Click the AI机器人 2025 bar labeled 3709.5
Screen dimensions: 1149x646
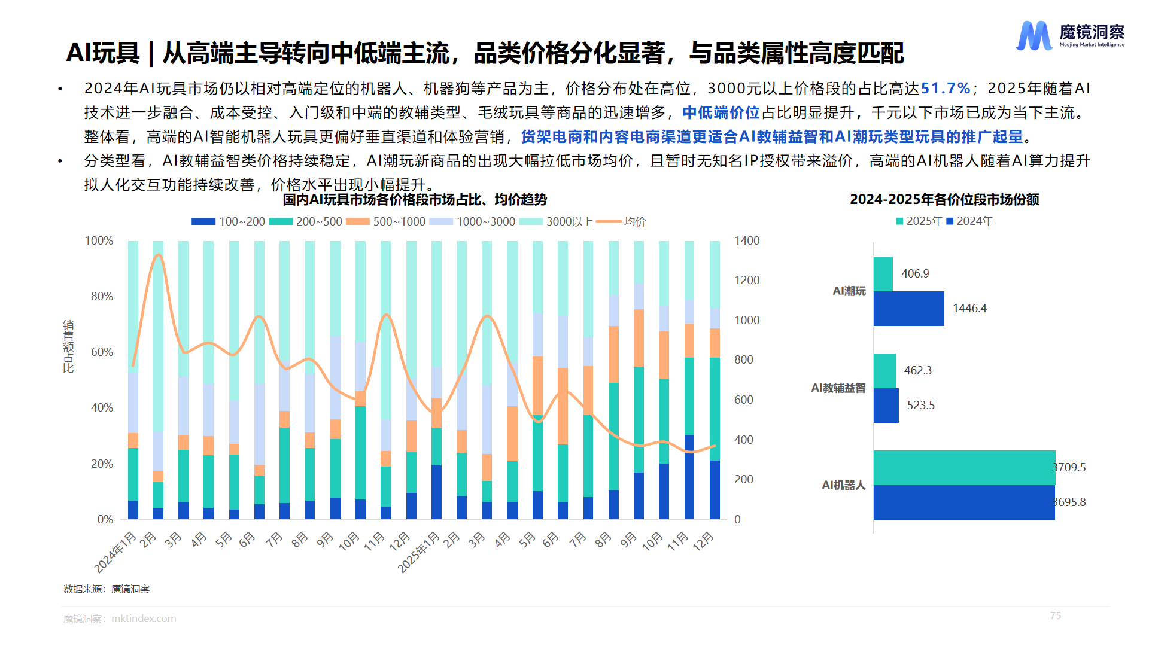pos(963,467)
